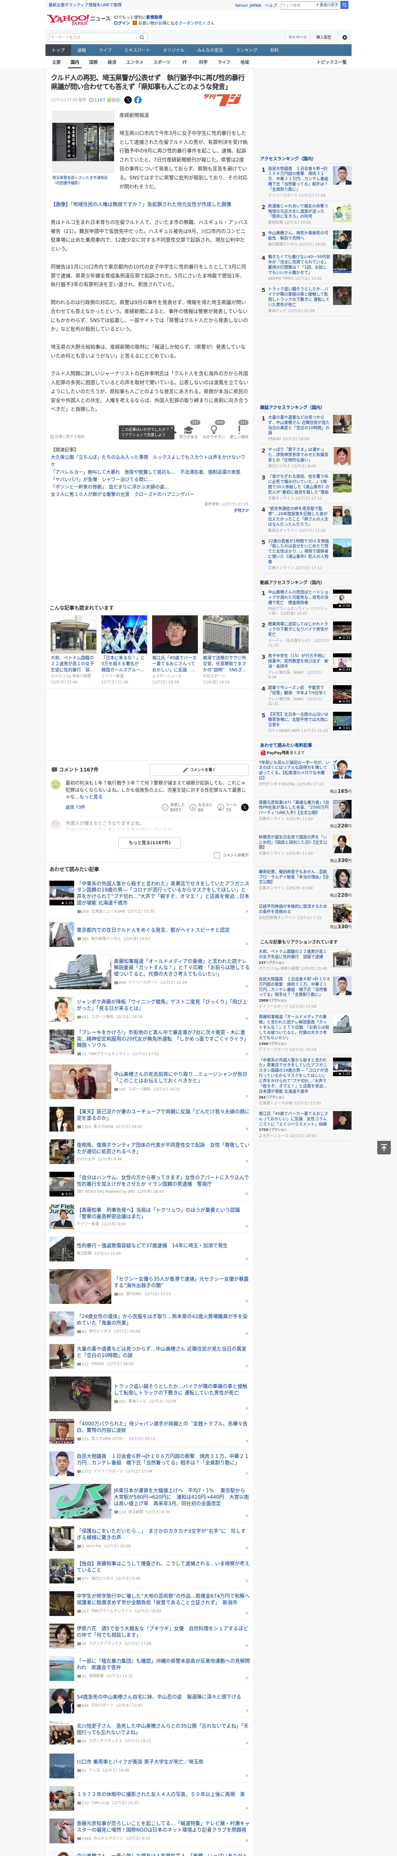397x1856 pixels.
Task: React with わかりやすい light bulb icon
Action: [x=214, y=429]
